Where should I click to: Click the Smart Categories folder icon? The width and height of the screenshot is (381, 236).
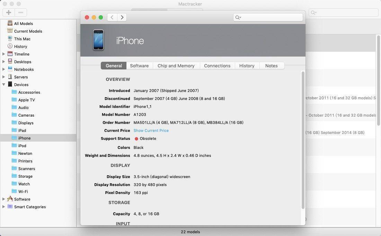pyautogui.click(x=10, y=206)
